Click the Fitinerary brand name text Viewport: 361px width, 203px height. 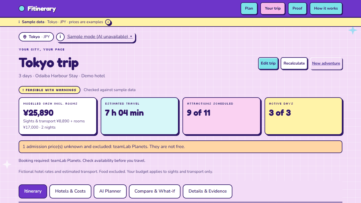[42, 9]
